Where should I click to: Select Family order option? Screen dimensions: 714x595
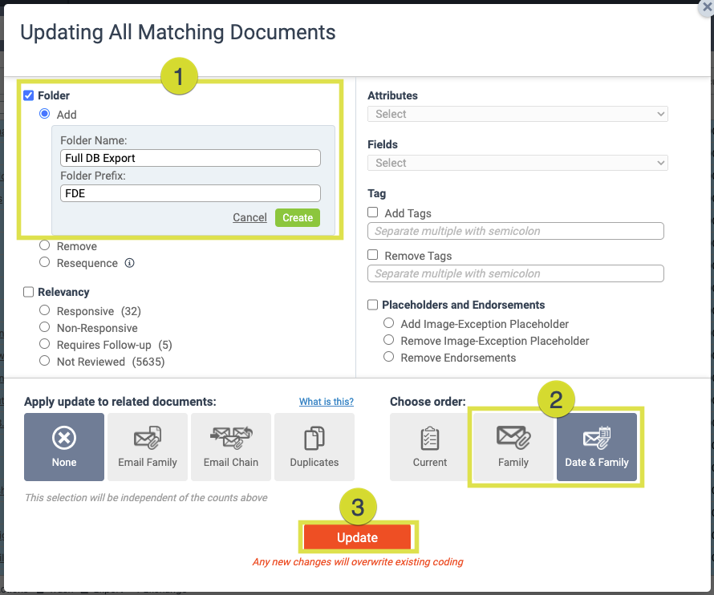click(x=513, y=447)
